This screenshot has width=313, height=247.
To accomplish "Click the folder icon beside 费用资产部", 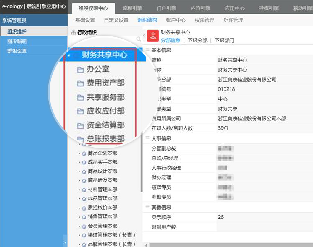I will pyautogui.click(x=80, y=83).
